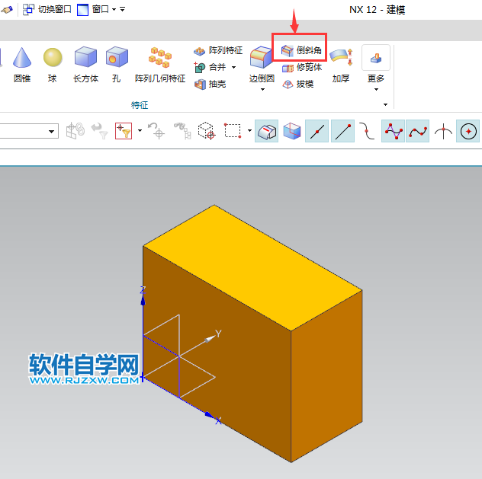This screenshot has width=482, height=479.
Task: Open the More (更多) feature gallery
Action: pyautogui.click(x=376, y=65)
